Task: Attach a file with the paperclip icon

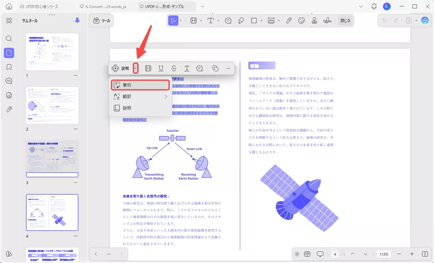Action: pyautogui.click(x=289, y=20)
